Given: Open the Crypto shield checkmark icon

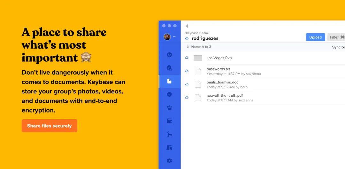Looking at the screenshot, I should coord(169,94).
